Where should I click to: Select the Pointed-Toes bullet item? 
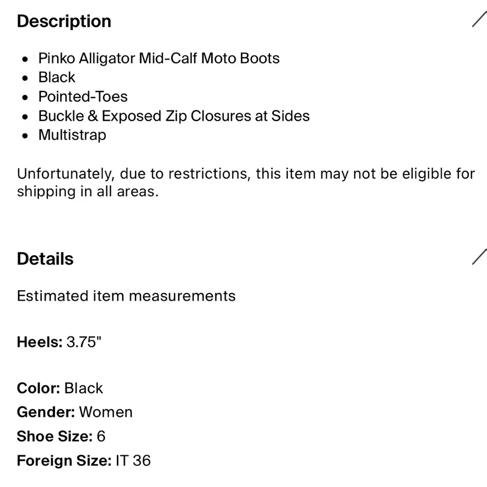point(83,96)
